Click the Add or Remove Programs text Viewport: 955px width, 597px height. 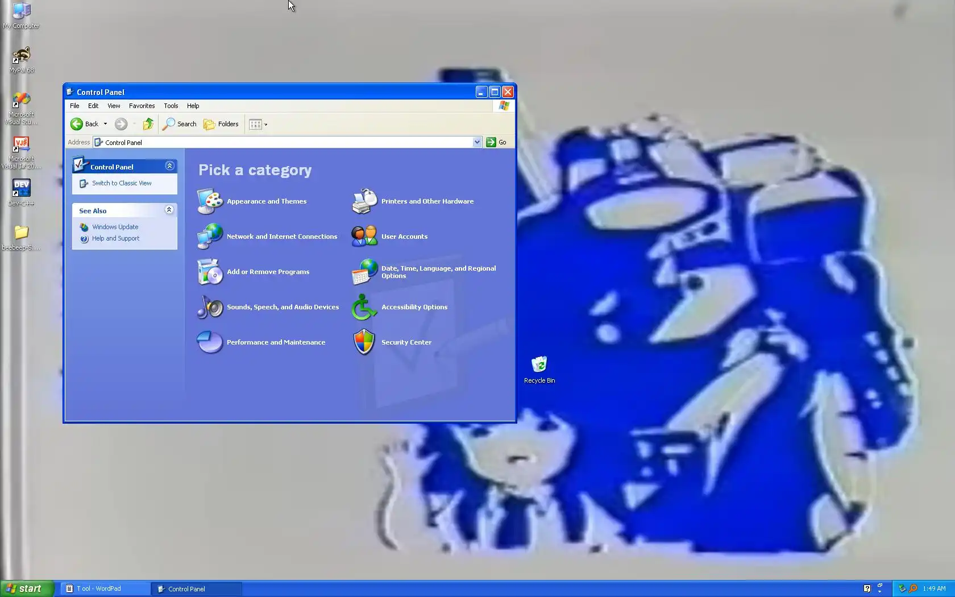click(268, 272)
